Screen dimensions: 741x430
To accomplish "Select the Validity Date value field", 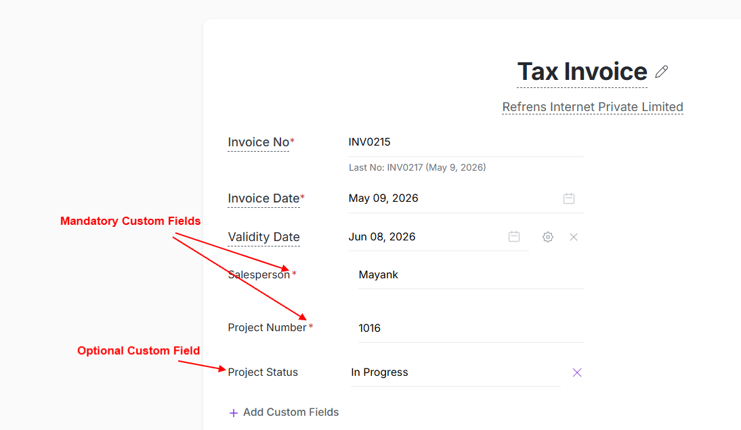I will pos(427,237).
